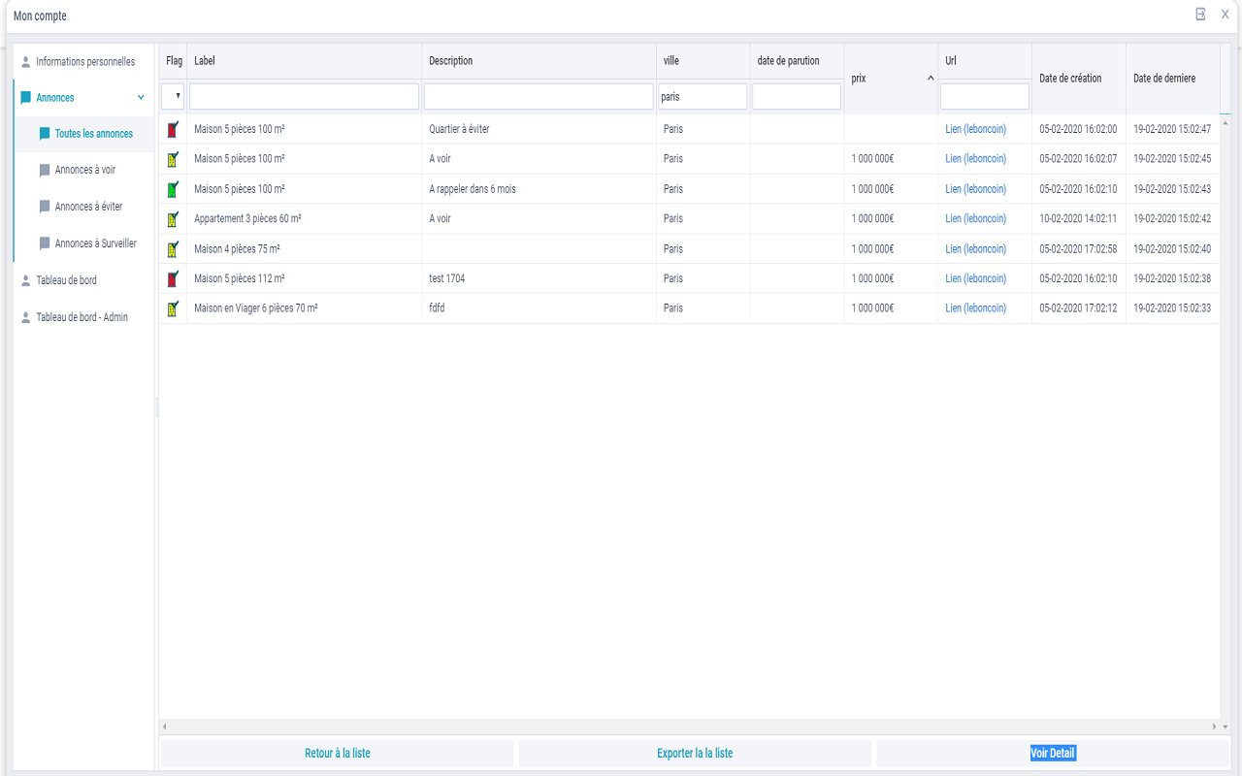
Task: Click the yellow flag icon for 'A voir' Maison row
Action: click(173, 159)
